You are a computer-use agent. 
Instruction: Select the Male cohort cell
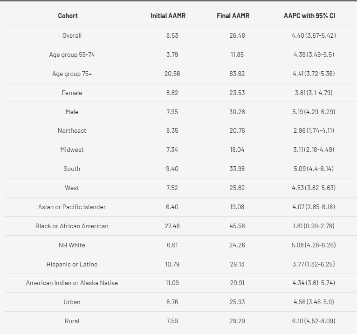[x=72, y=112]
